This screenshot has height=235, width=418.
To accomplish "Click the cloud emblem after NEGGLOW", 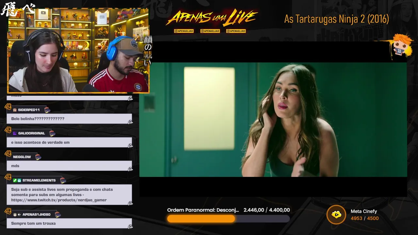I will [x=38, y=157].
